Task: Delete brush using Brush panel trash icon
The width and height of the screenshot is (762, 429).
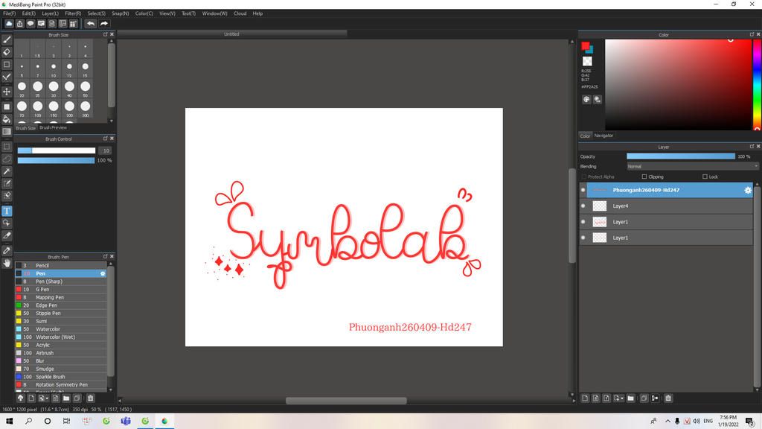Action: tap(90, 398)
